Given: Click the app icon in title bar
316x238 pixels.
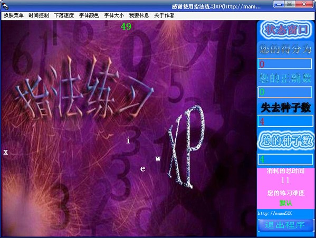Looking at the screenshot, I should (5, 6).
